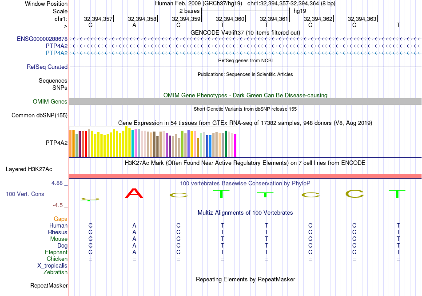Click the A base in the sequence row

134,25
